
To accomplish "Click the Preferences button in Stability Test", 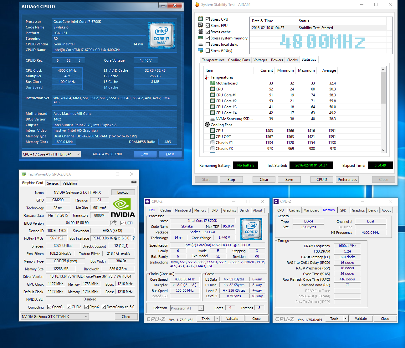I will pyautogui.click(x=347, y=180).
